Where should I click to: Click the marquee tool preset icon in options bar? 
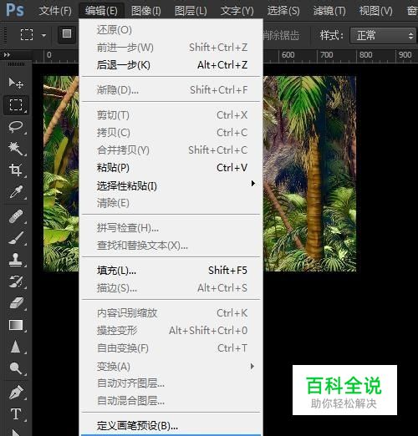tap(27, 35)
